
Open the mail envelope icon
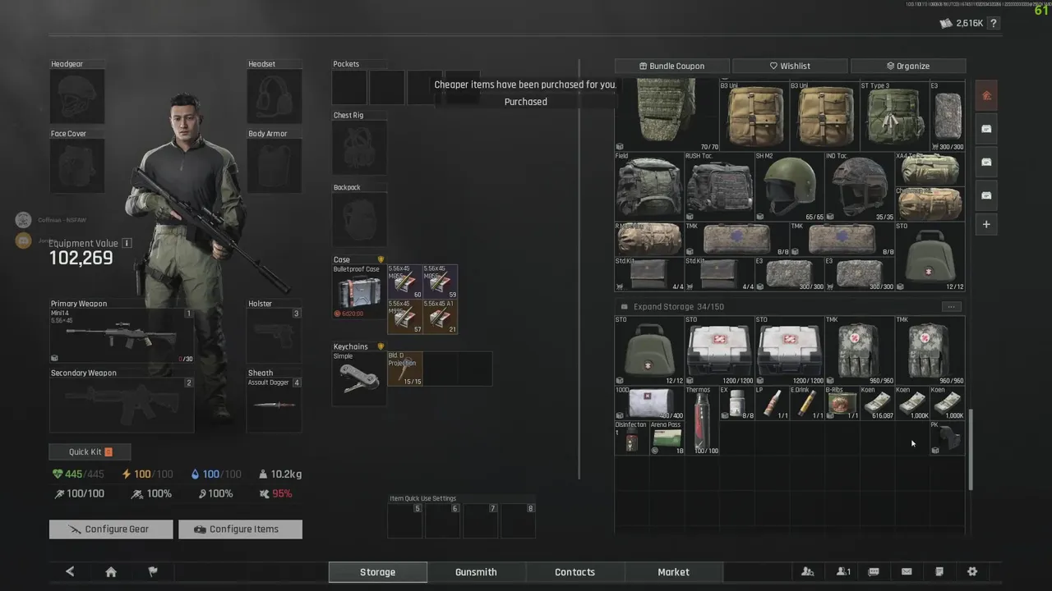907,572
